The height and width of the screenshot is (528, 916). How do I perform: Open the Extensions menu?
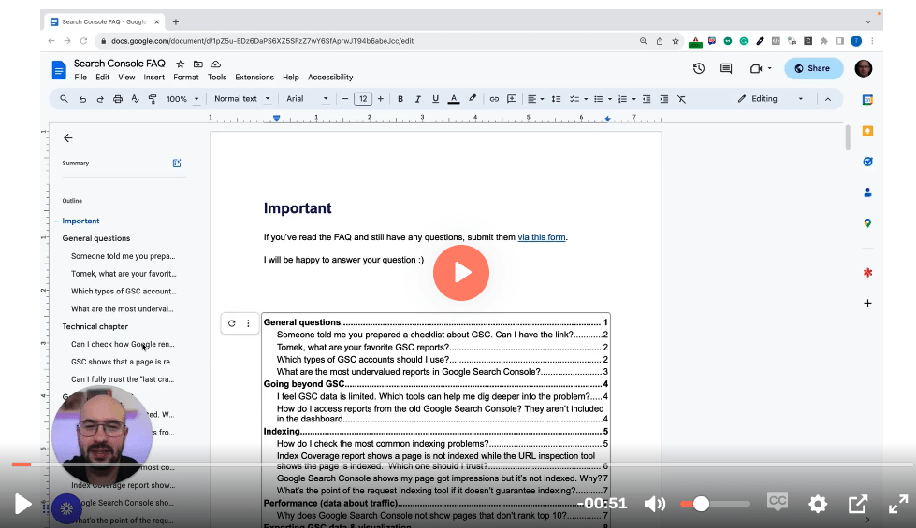pos(254,77)
